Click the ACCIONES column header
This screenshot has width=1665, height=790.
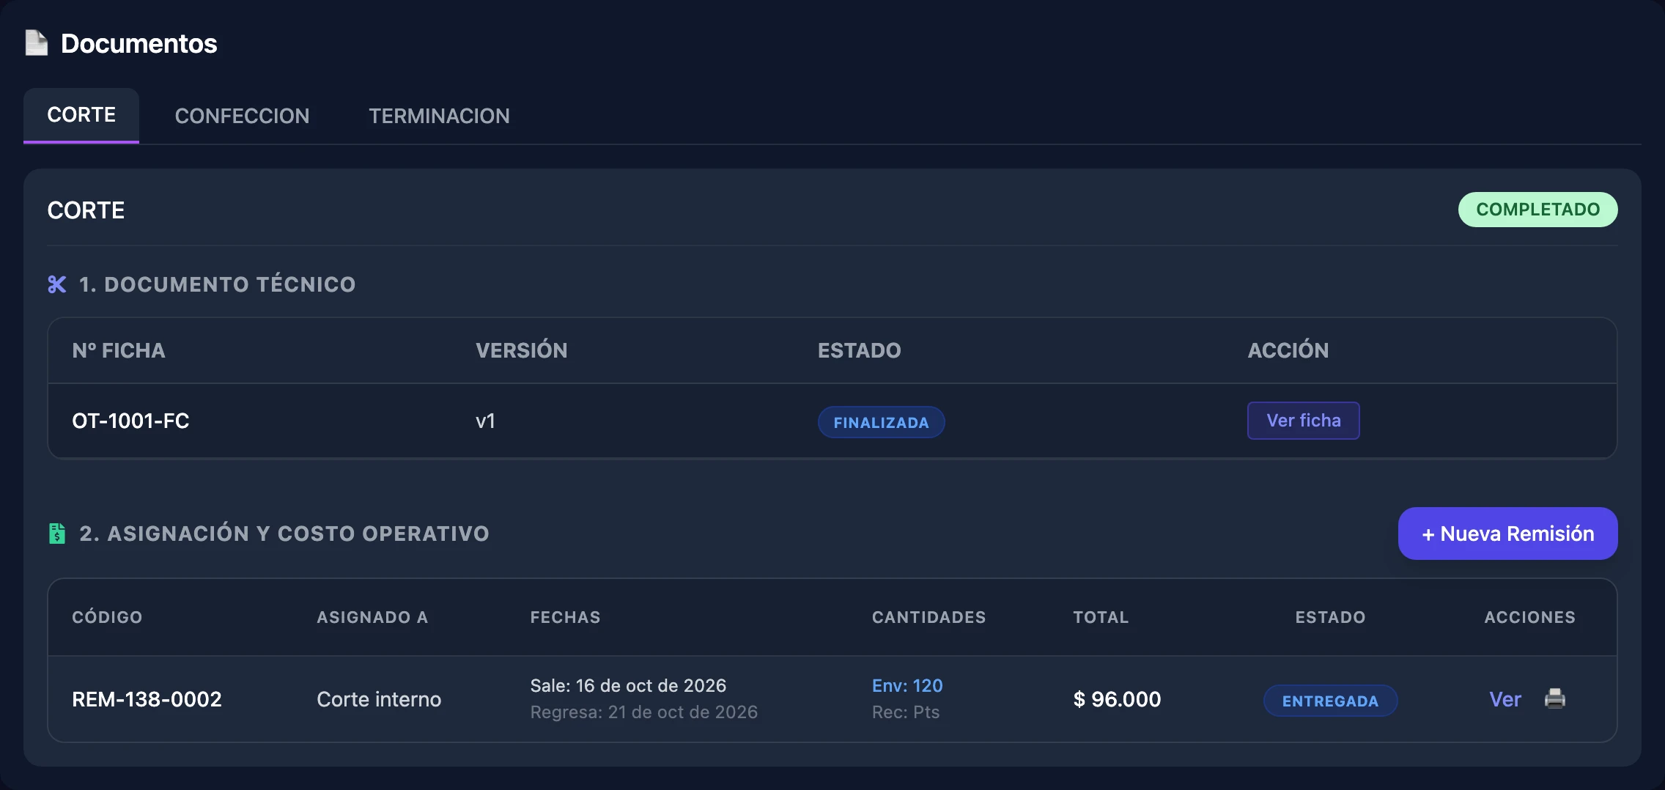[x=1529, y=617]
